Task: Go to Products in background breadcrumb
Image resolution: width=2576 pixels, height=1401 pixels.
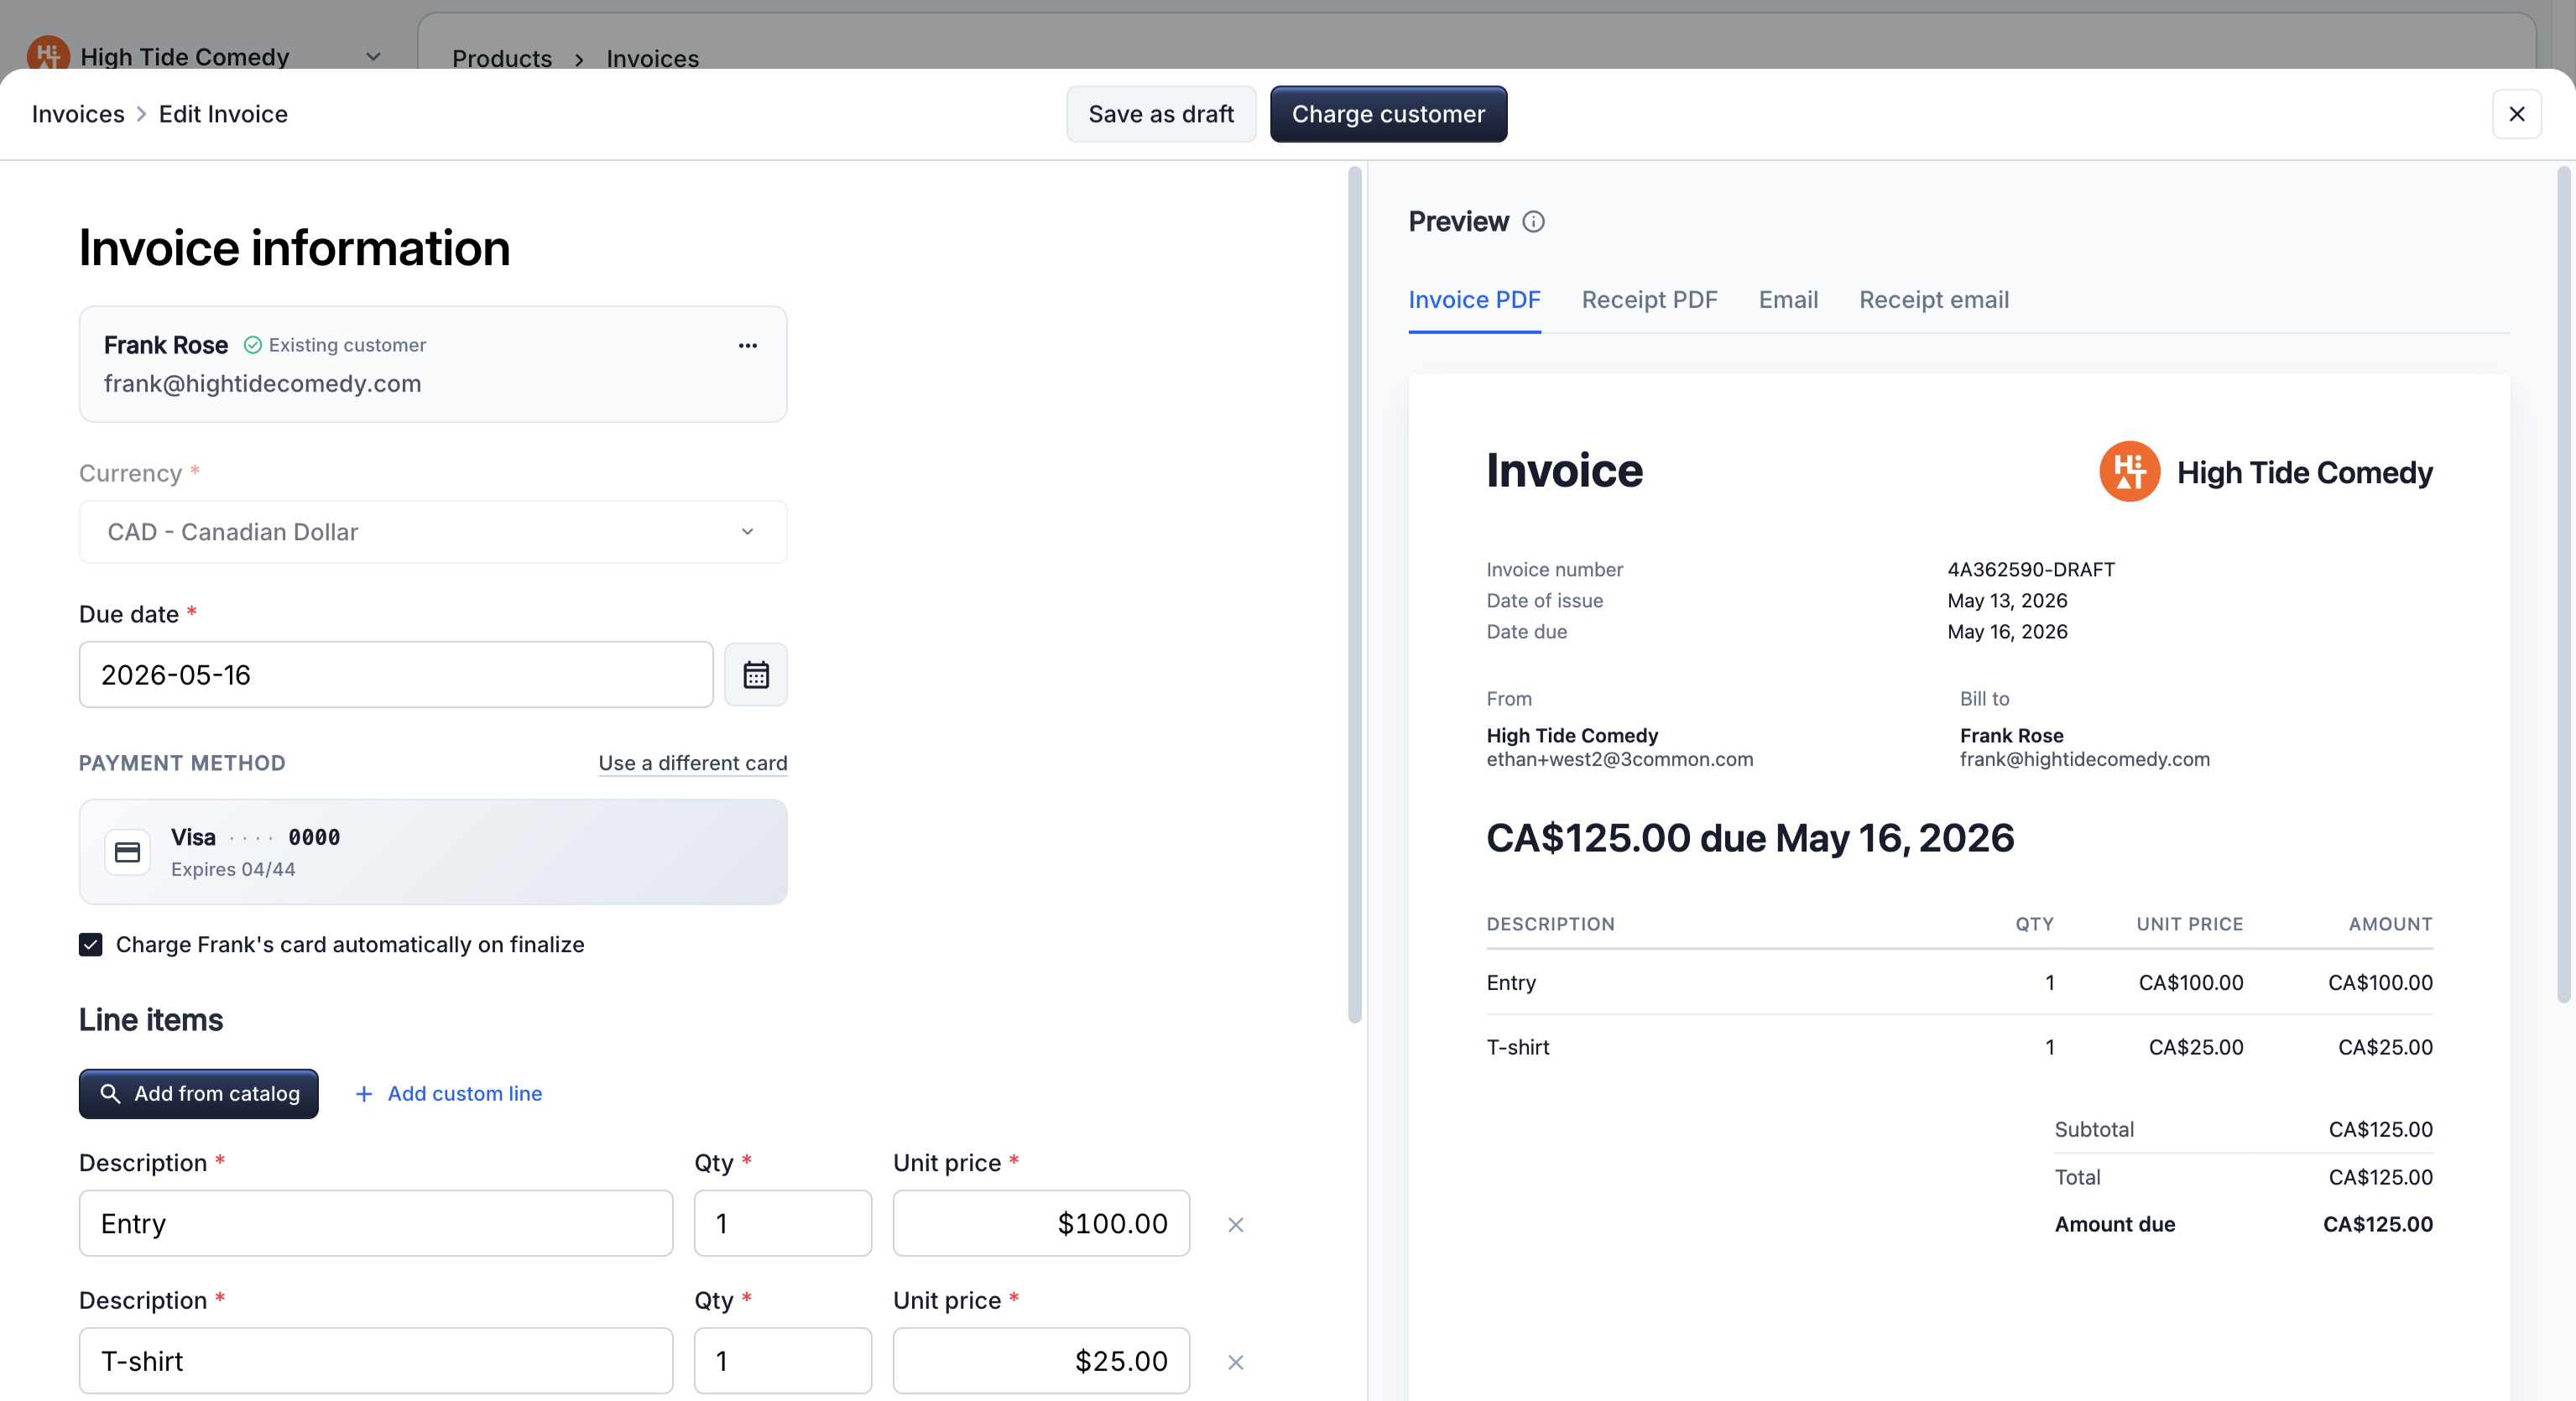Action: click(x=501, y=59)
